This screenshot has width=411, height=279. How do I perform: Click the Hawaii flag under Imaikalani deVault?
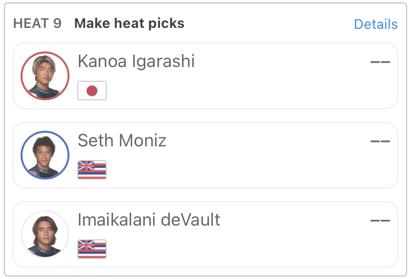92,249
